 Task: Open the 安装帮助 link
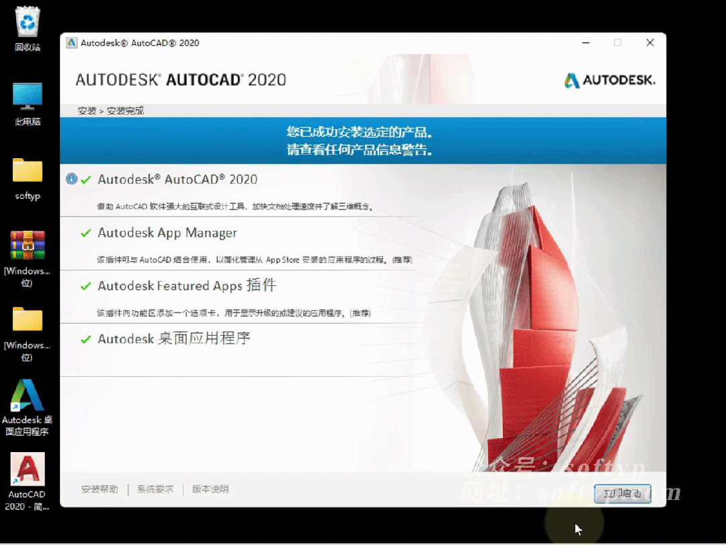(99, 489)
